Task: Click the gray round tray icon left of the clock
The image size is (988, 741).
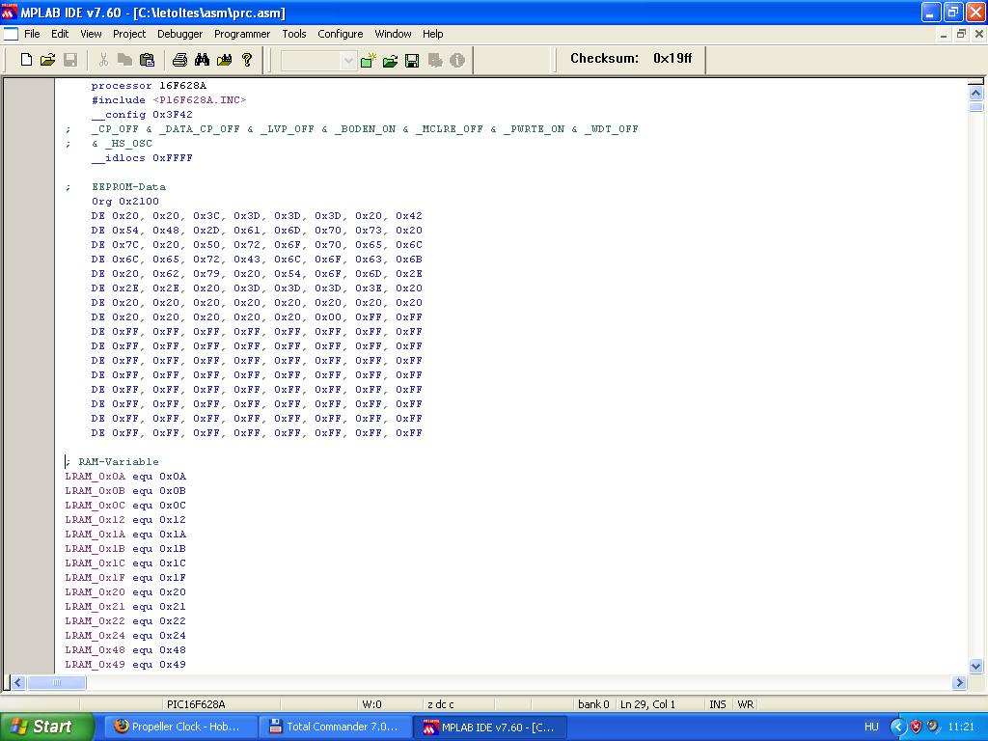Action: pyautogui.click(x=933, y=726)
